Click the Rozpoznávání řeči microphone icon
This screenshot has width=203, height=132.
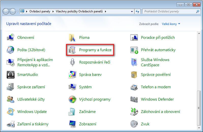pos(72,62)
